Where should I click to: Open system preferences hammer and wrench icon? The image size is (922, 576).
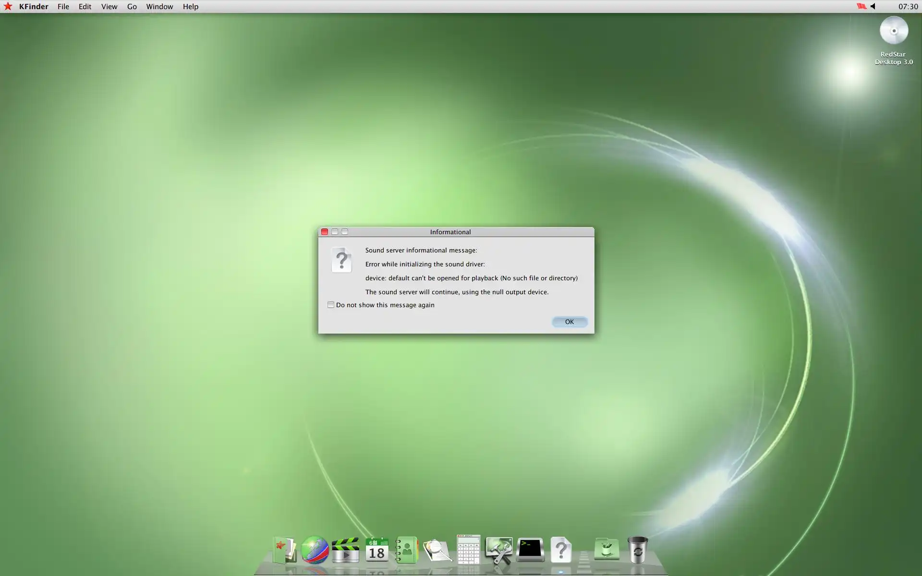(x=499, y=550)
